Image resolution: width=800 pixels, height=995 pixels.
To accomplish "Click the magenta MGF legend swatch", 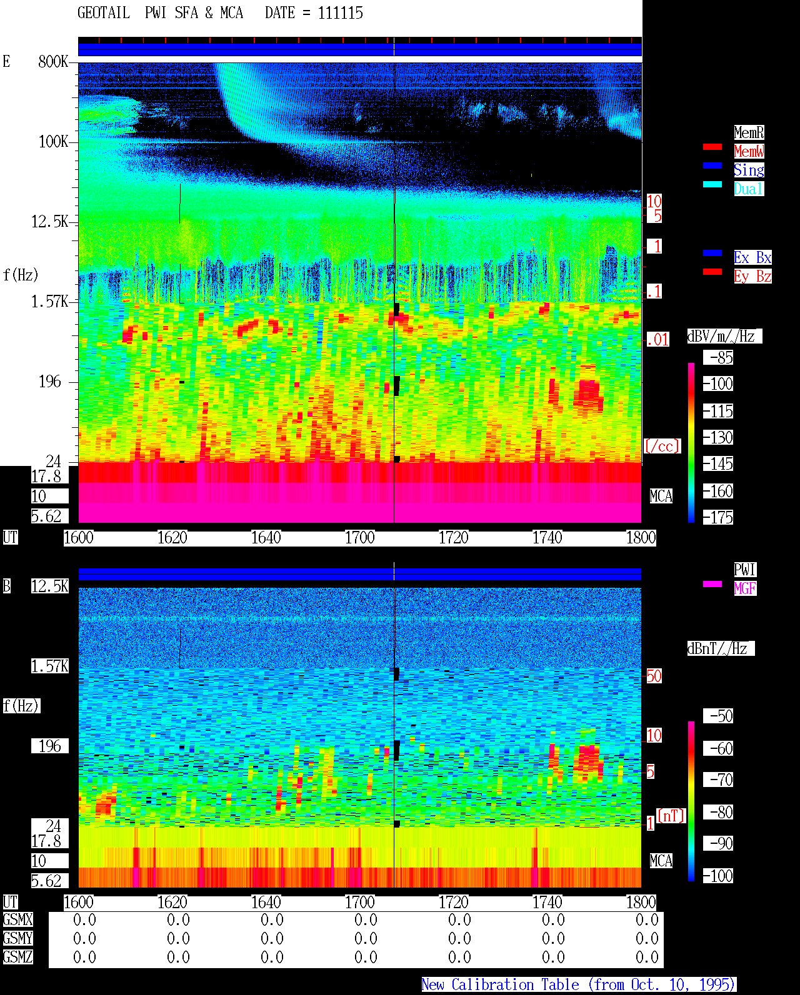I will click(x=712, y=584).
